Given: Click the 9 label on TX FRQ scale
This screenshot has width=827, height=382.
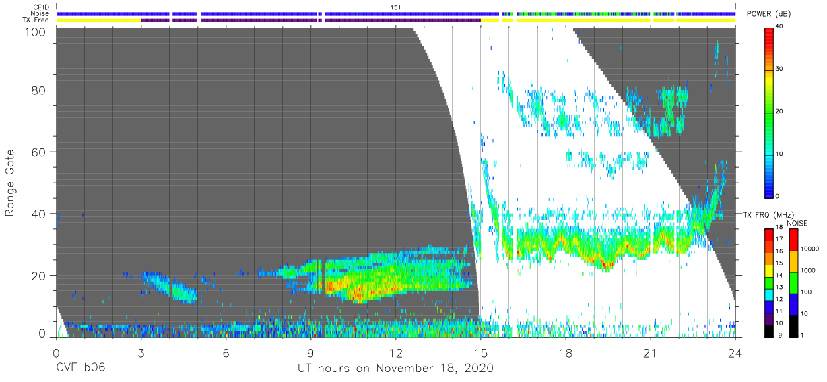Looking at the screenshot, I should tap(780, 335).
